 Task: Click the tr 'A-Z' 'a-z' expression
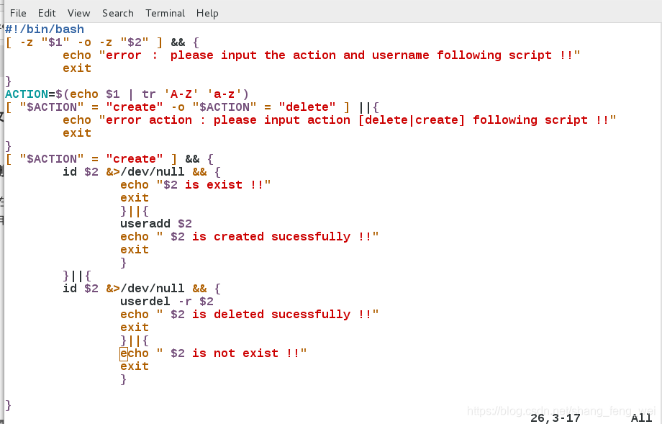(195, 94)
